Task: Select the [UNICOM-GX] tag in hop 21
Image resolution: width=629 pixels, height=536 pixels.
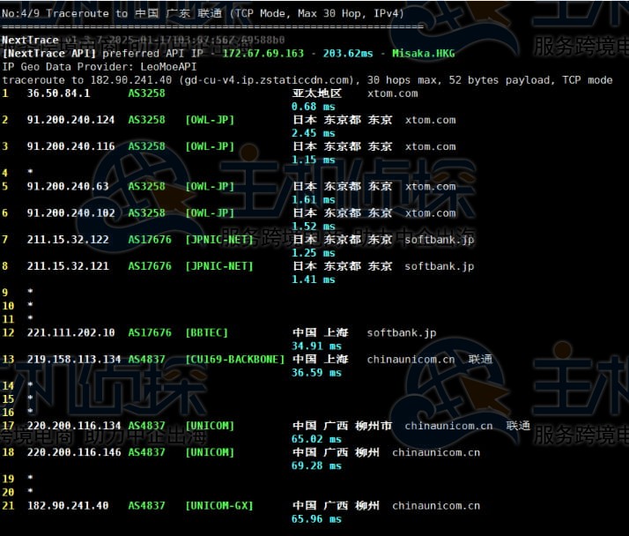Action: [x=219, y=506]
